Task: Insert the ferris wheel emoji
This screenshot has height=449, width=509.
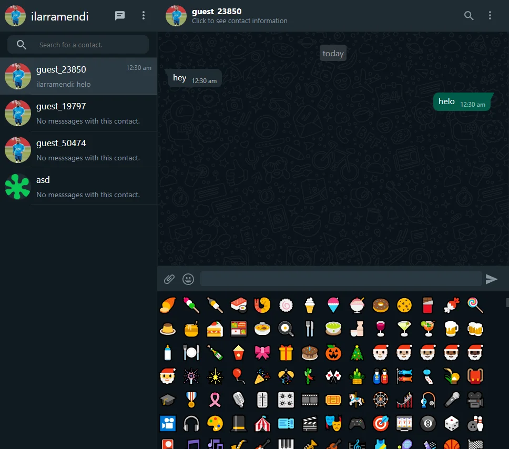Action: [381, 400]
